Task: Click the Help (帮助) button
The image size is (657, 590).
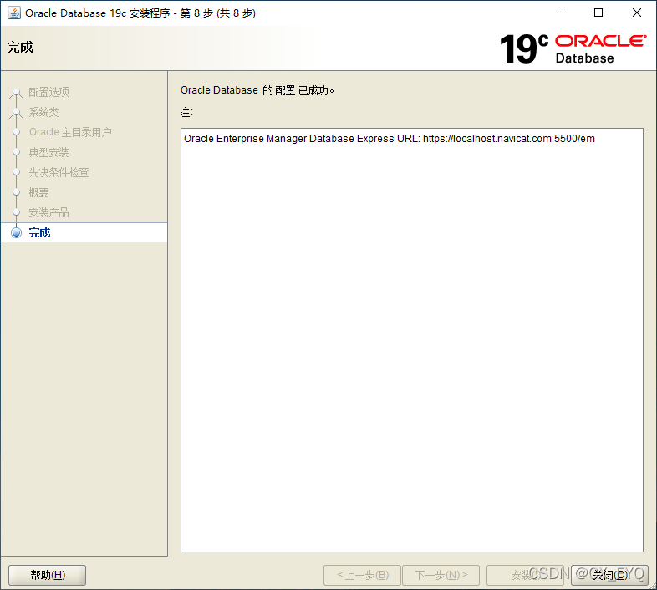Action: (x=48, y=575)
